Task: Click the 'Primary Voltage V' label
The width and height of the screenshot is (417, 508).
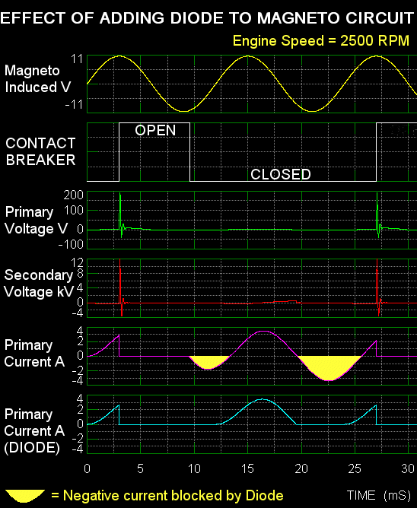Action: [37, 221]
